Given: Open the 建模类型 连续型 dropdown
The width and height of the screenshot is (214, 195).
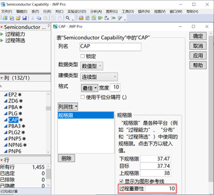Looking at the screenshot, I should [99, 77].
